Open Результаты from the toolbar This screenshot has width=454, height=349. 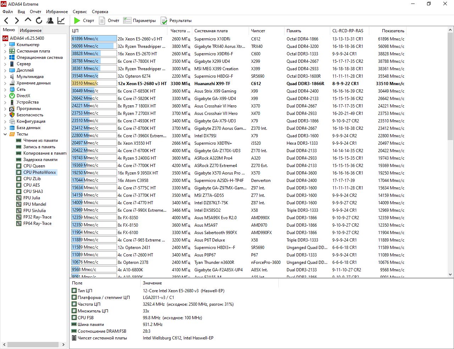176,21
